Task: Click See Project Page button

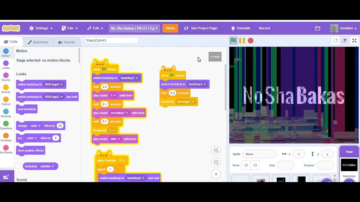Action: coord(201,28)
